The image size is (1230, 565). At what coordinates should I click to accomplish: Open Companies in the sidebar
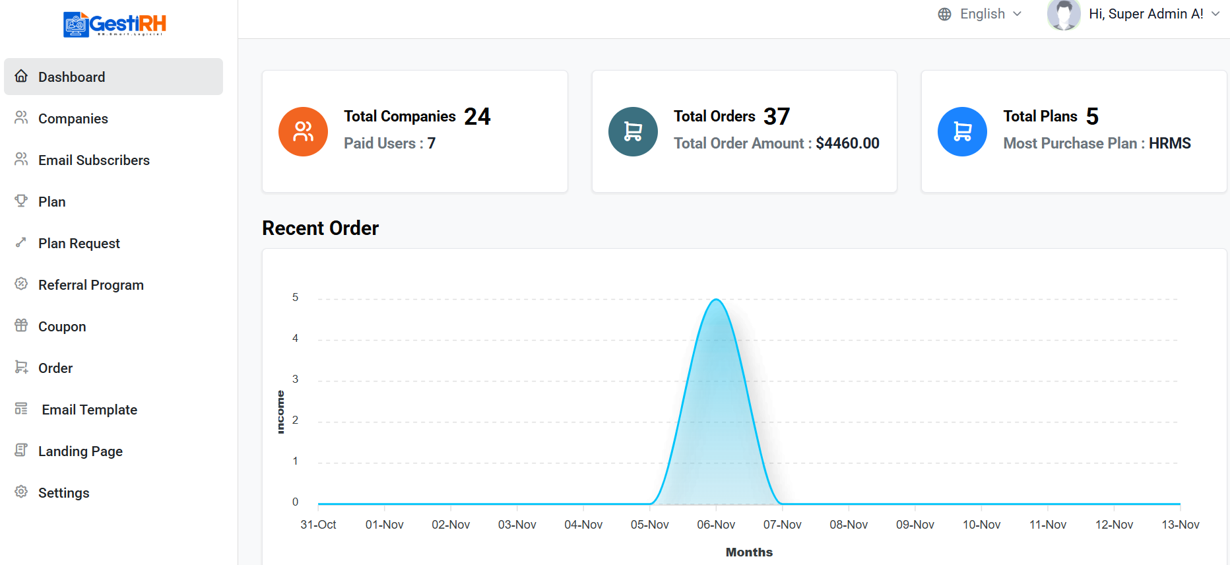tap(73, 119)
